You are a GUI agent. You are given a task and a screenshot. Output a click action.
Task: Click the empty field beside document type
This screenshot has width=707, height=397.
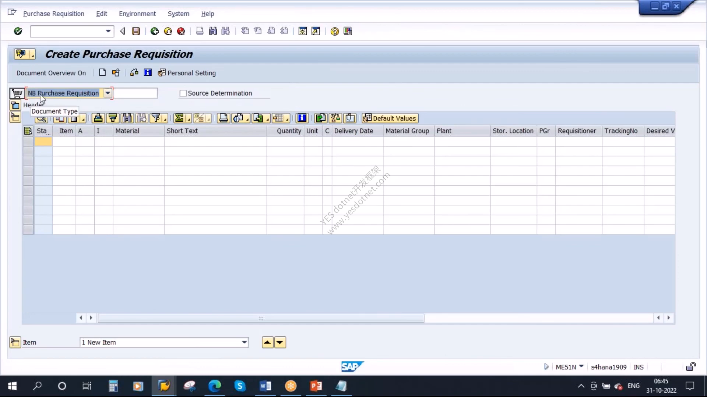click(136, 93)
